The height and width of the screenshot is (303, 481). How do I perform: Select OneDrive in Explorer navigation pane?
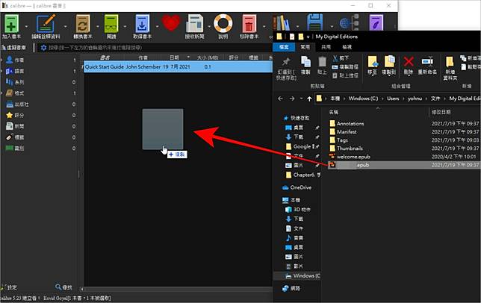[297, 187]
